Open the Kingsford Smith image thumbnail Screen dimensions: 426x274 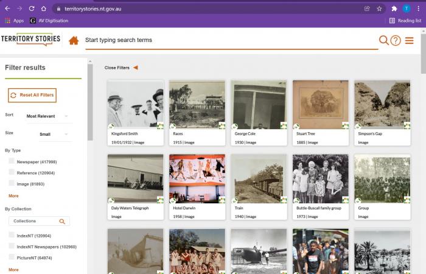(136, 105)
